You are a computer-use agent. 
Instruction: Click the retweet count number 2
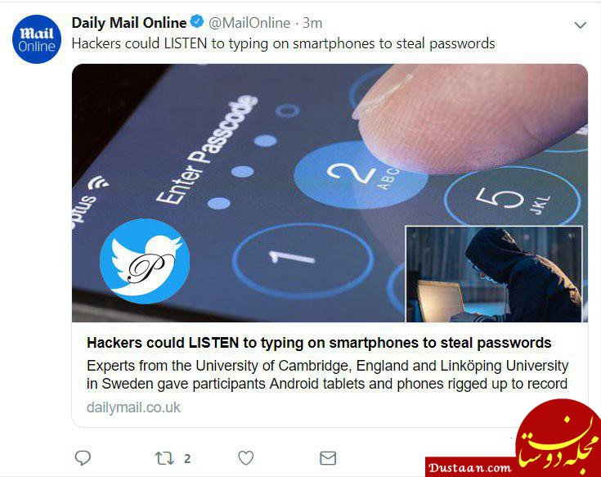(x=187, y=459)
